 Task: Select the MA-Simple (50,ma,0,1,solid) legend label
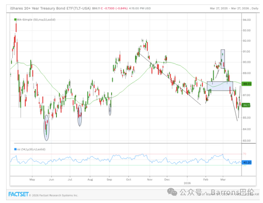click(36, 20)
